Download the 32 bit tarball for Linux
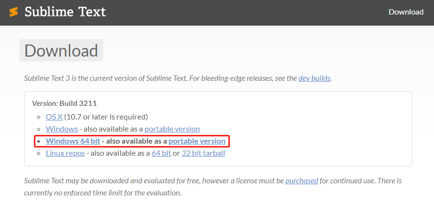Image resolution: width=434 pixels, height=207 pixels. 203,153
